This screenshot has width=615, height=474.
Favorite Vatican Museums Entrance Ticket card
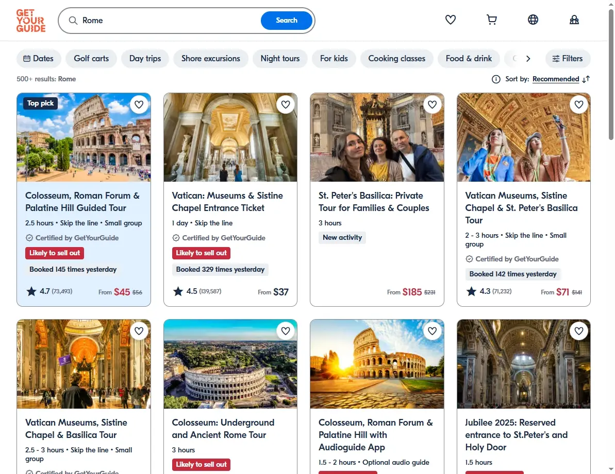click(286, 104)
